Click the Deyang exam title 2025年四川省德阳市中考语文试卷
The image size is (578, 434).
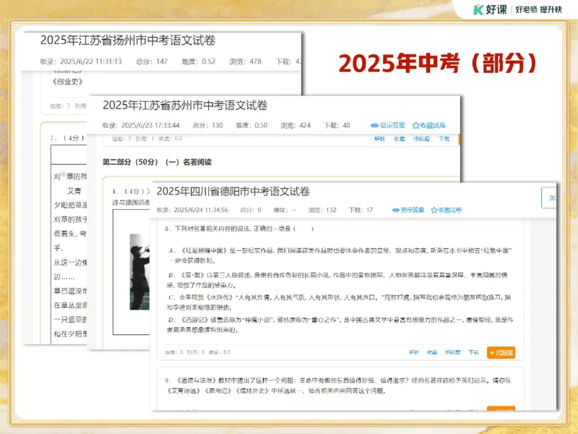(233, 191)
